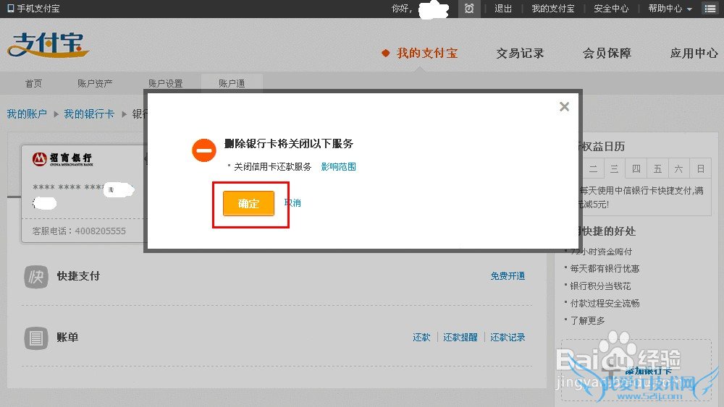Expand the 帮助中心 dropdown
Image resolution: width=724 pixels, height=407 pixels.
pos(670,8)
